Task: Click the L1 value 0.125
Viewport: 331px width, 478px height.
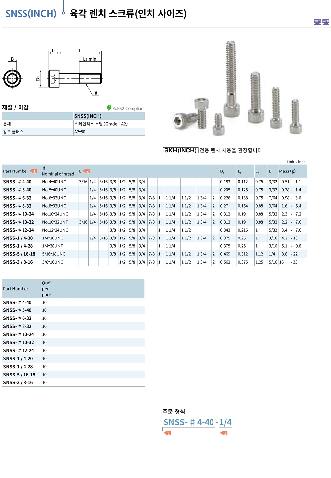Action: [x=243, y=190]
